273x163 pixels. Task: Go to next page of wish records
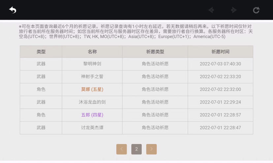151,149
